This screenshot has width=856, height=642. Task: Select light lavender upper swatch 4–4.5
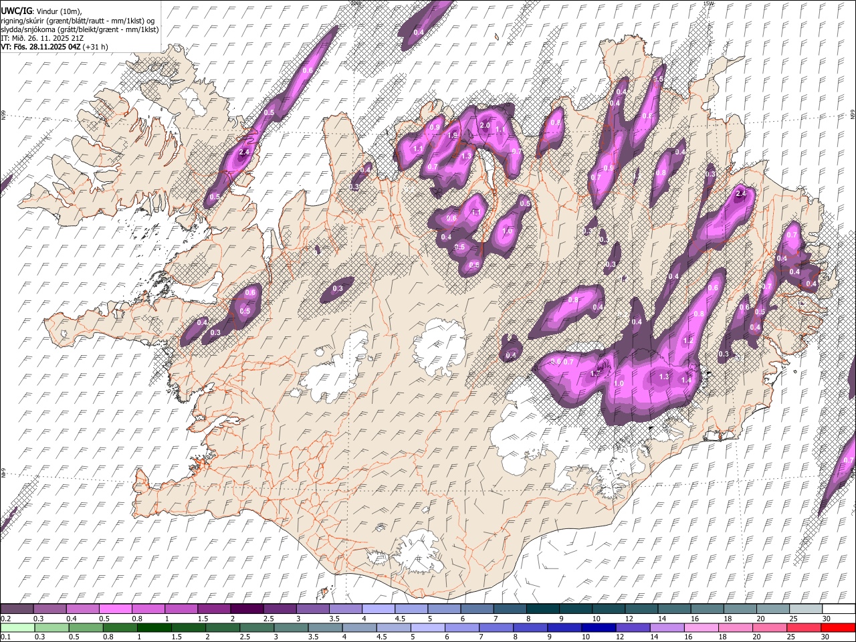[379, 609]
